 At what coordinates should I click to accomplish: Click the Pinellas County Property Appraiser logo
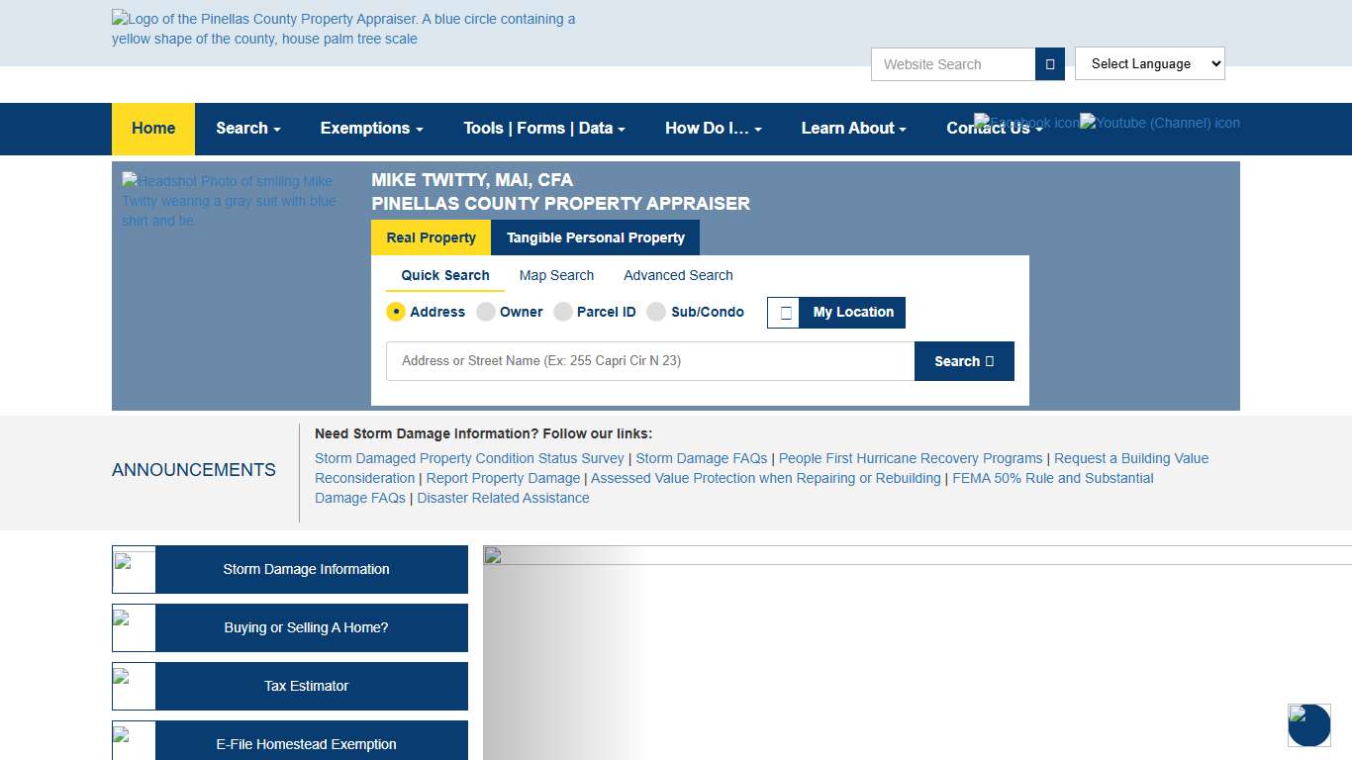coord(343,29)
